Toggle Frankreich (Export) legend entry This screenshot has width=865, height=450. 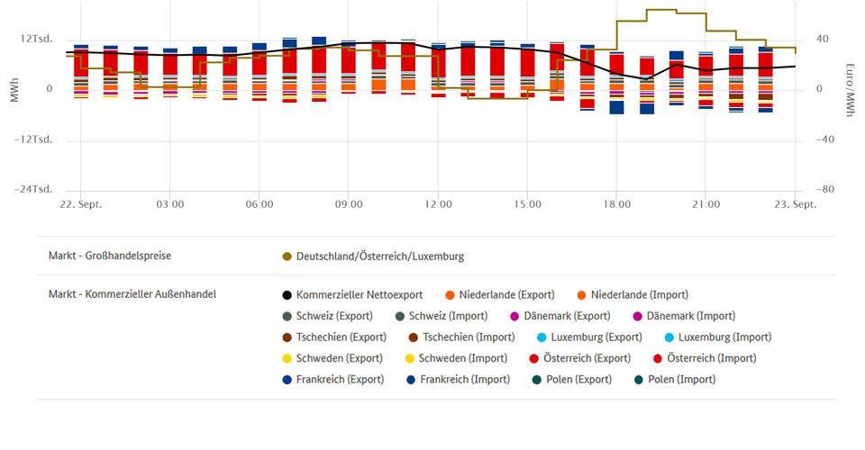coord(333,380)
